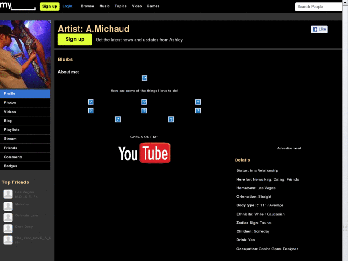Open the artist profile photo

(x=25, y=54)
